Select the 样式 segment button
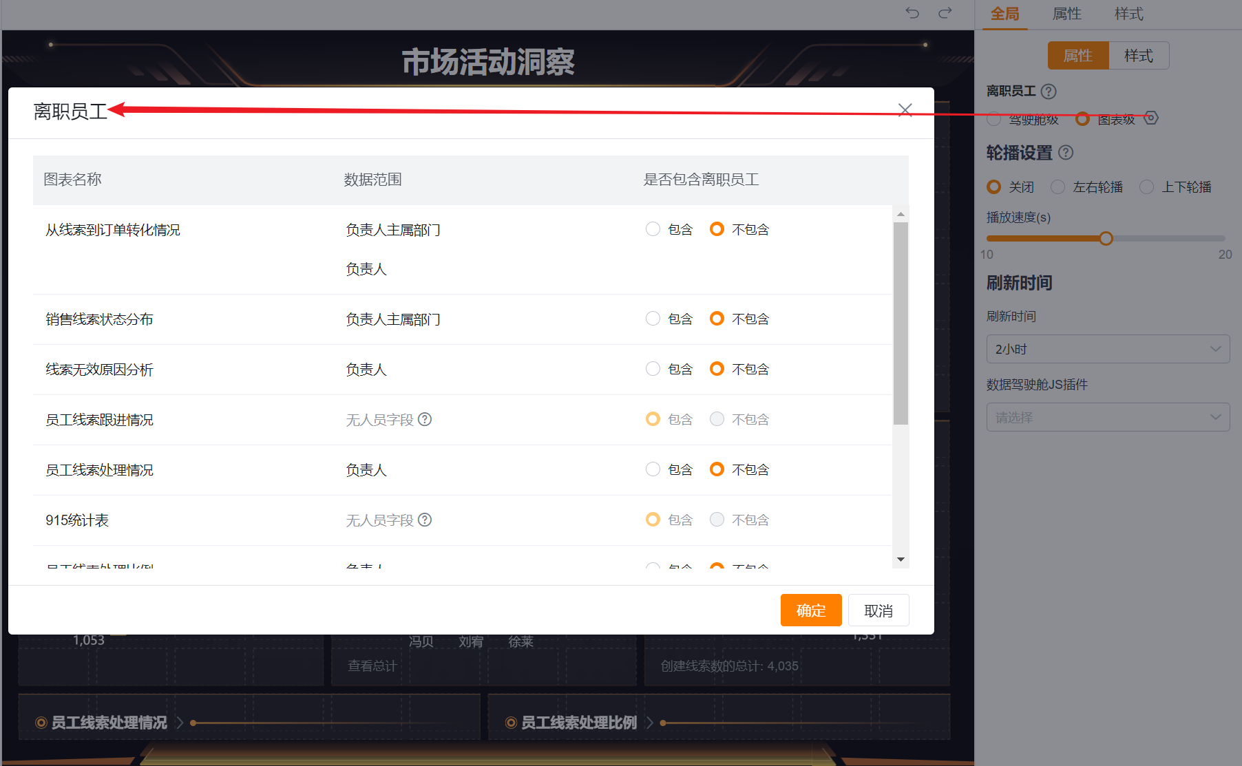The image size is (1242, 766). point(1139,56)
